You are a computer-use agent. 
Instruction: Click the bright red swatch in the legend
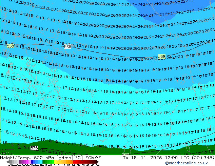coord(74,162)
